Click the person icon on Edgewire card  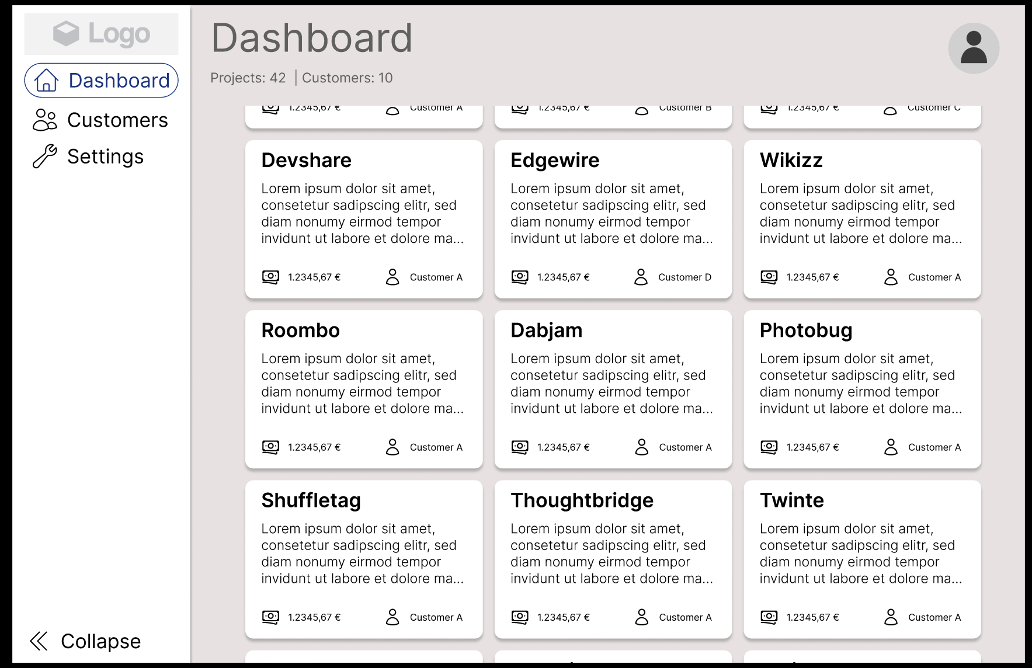(x=641, y=277)
